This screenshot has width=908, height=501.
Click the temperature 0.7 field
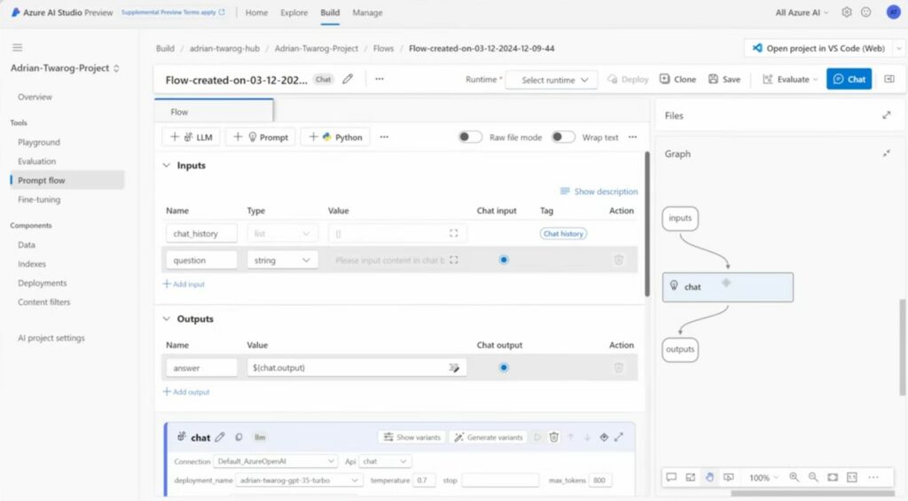424,480
